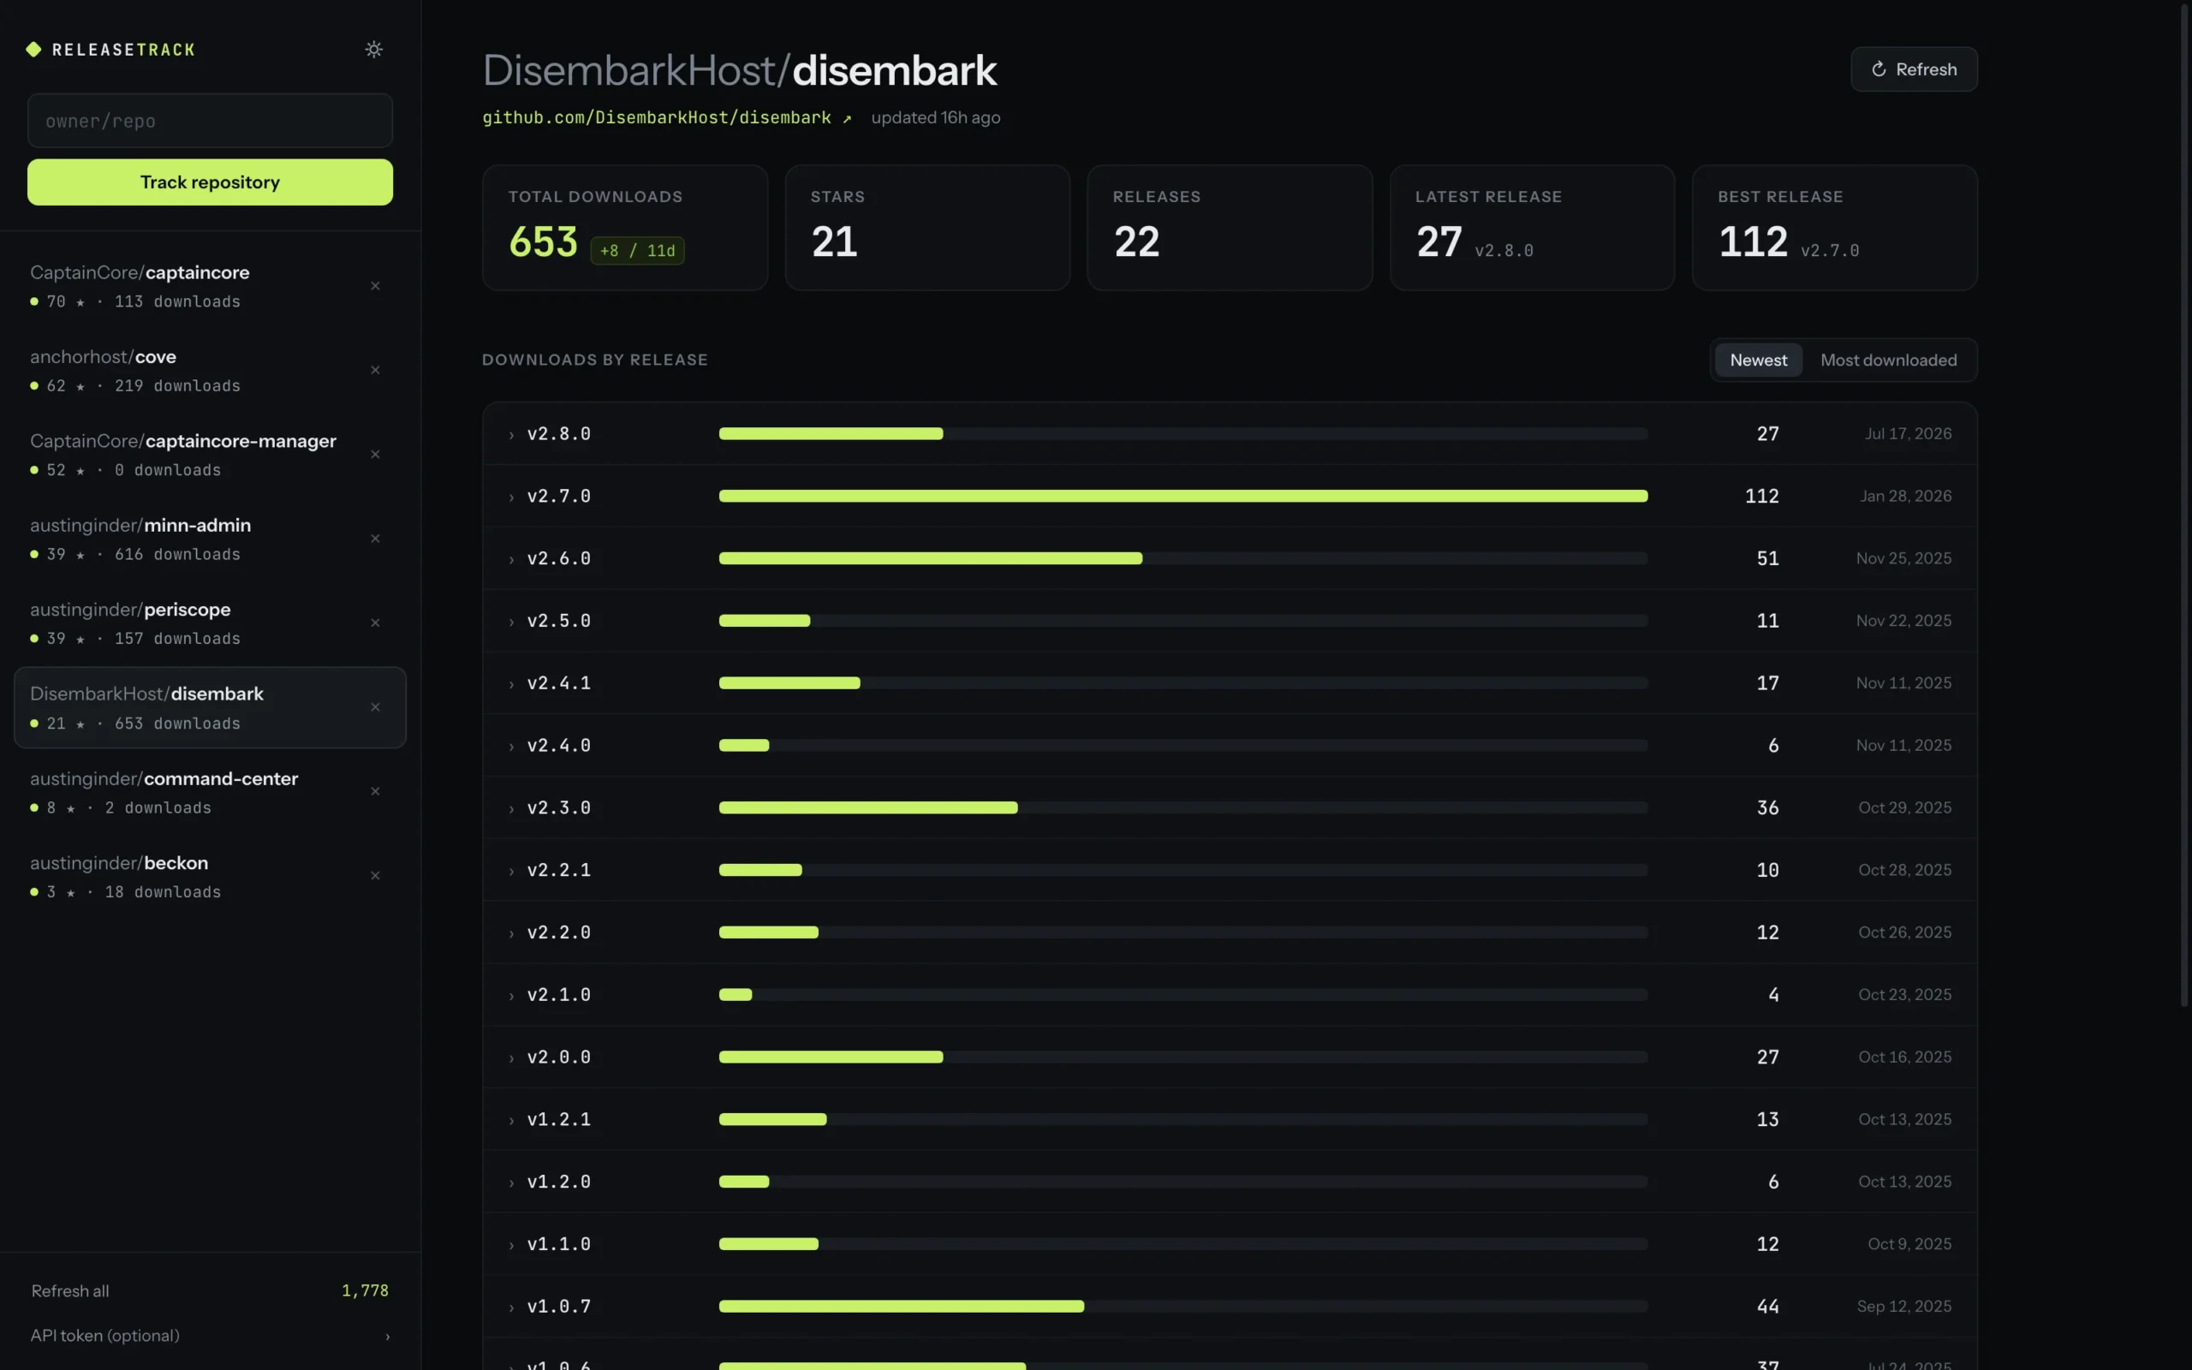Image resolution: width=2192 pixels, height=1370 pixels.
Task: Click the v2.6.0 download progress bar
Action: pyautogui.click(x=1183, y=559)
